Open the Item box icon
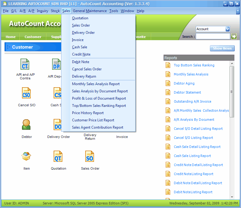 pyautogui.click(x=26, y=156)
